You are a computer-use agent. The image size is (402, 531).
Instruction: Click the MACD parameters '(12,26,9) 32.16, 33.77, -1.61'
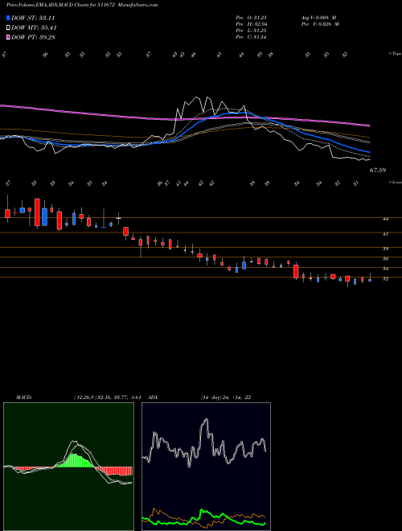pos(107,397)
